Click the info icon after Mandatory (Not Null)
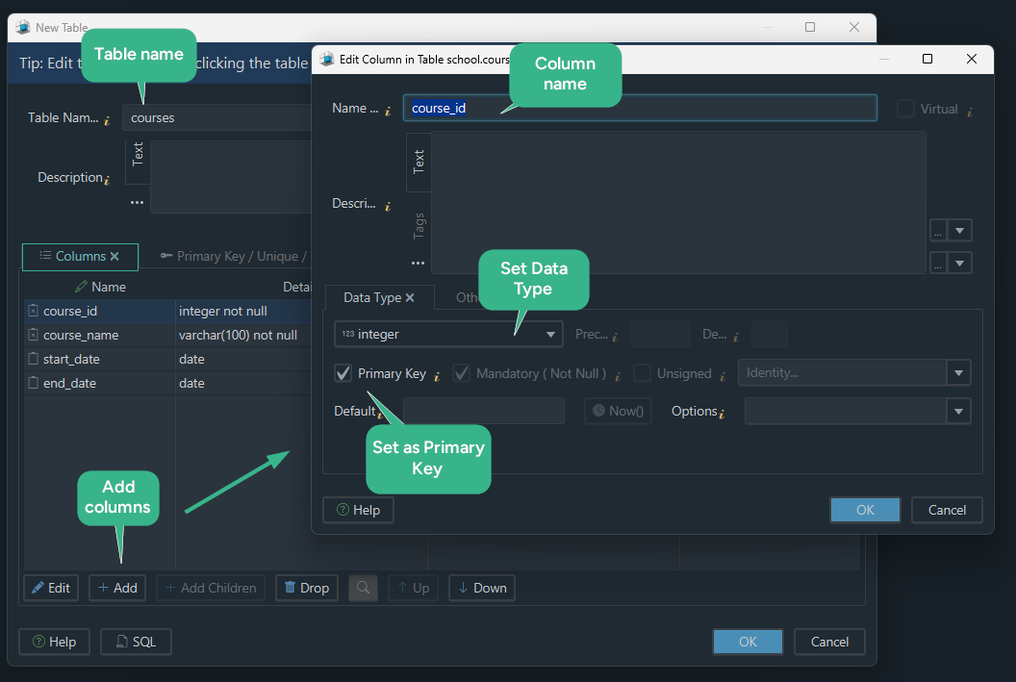The image size is (1016, 682). [x=618, y=376]
